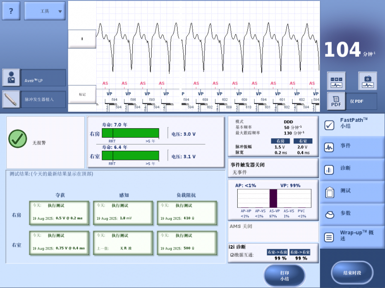The height and width of the screenshot is (288, 385).
Task: Click the Aveir LP patient icon
Action: click(11, 78)
